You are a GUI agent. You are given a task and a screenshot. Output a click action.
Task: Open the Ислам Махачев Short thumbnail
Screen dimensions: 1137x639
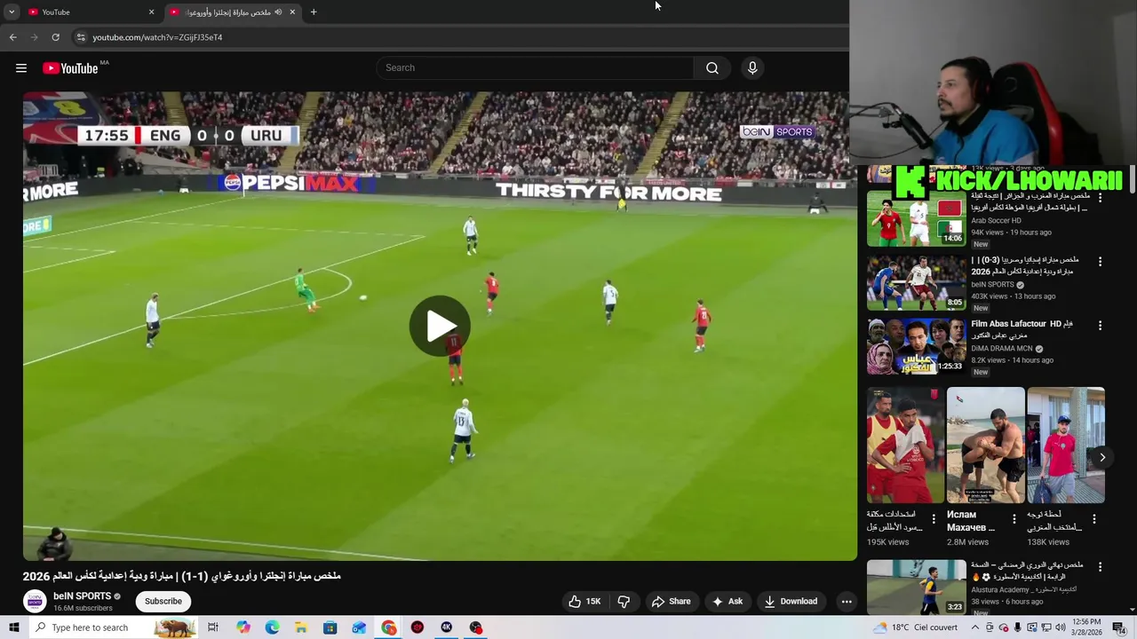point(985,446)
